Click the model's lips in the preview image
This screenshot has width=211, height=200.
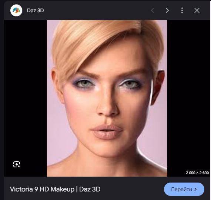[107, 132]
